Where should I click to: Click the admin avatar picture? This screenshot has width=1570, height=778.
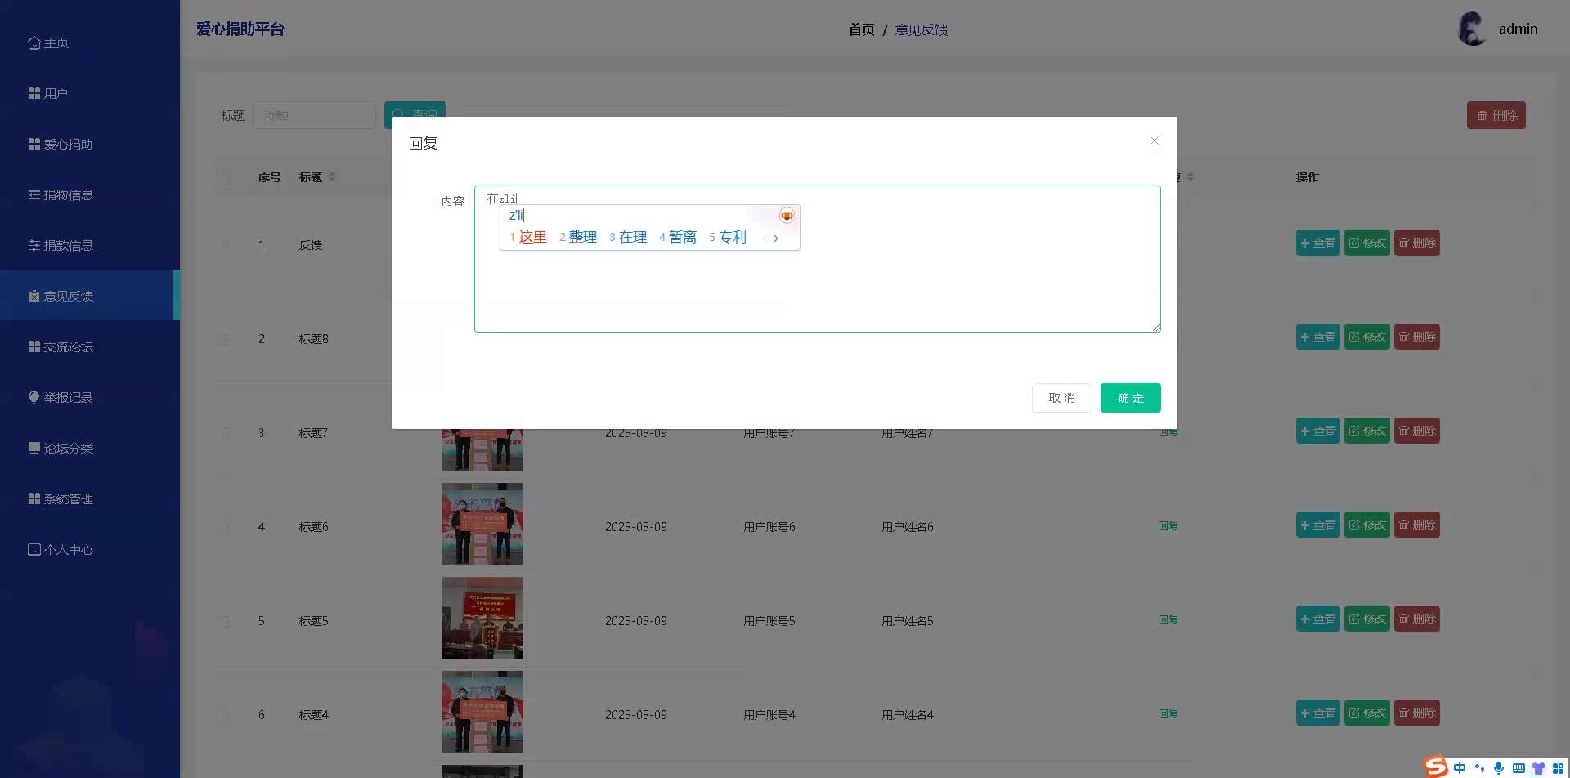click(x=1472, y=29)
